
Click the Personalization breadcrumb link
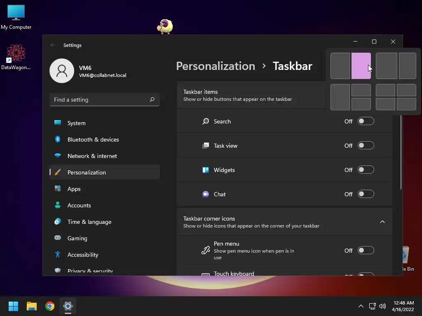(x=216, y=66)
